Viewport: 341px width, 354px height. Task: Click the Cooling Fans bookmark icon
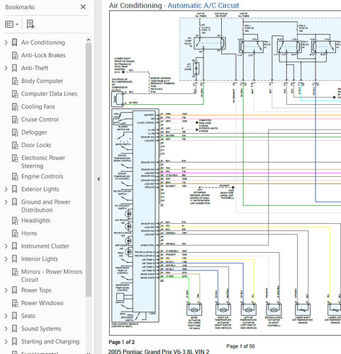[15, 107]
